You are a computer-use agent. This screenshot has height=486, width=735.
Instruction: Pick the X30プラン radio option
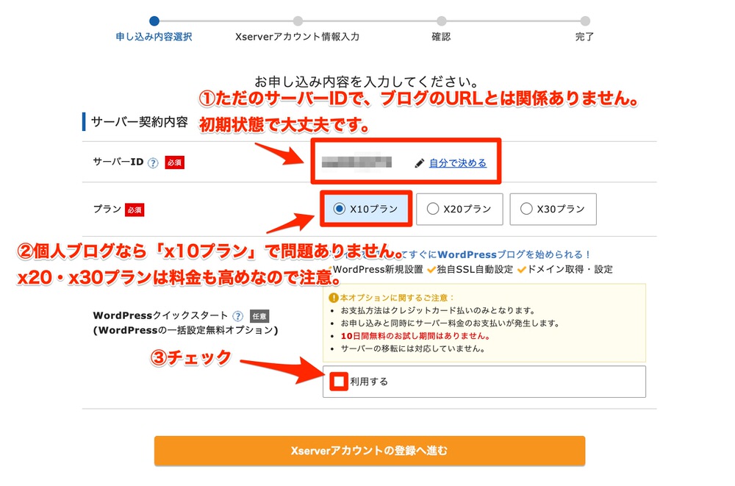coord(526,209)
